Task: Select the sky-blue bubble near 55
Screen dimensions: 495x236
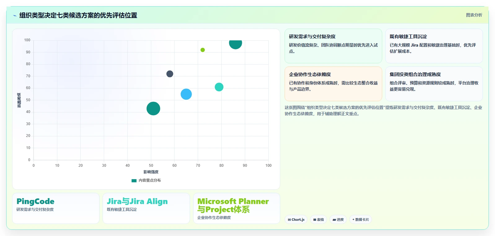Action: coord(186,94)
